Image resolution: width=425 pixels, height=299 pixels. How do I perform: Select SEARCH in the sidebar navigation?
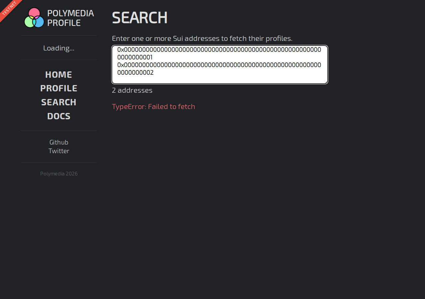tap(59, 102)
